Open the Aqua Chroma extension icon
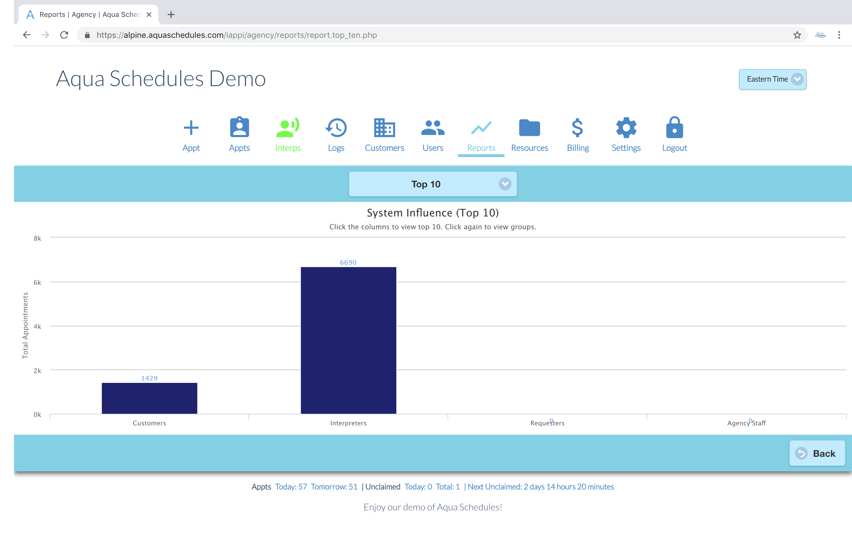 coord(820,35)
